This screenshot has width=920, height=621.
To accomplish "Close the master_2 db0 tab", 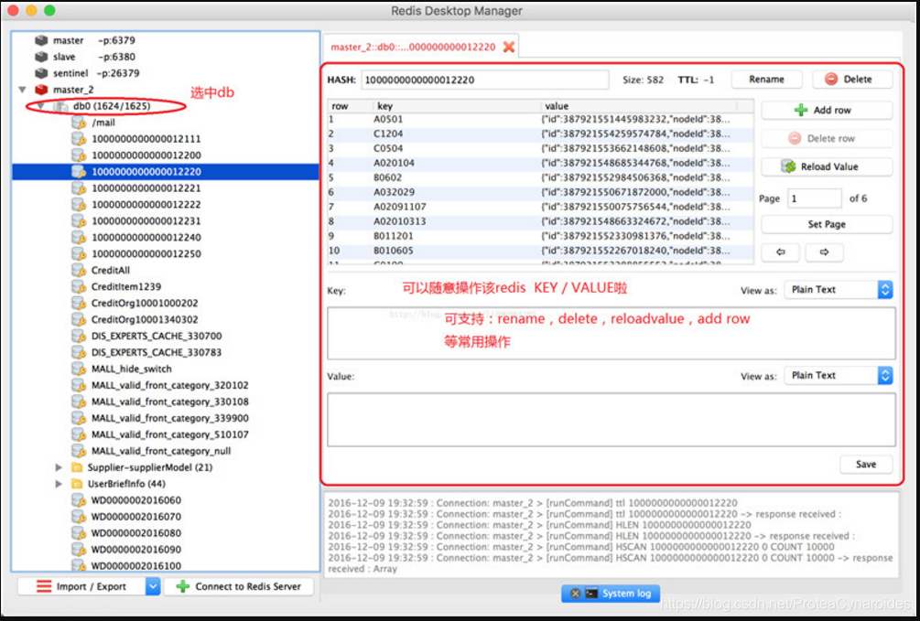I will tap(509, 47).
